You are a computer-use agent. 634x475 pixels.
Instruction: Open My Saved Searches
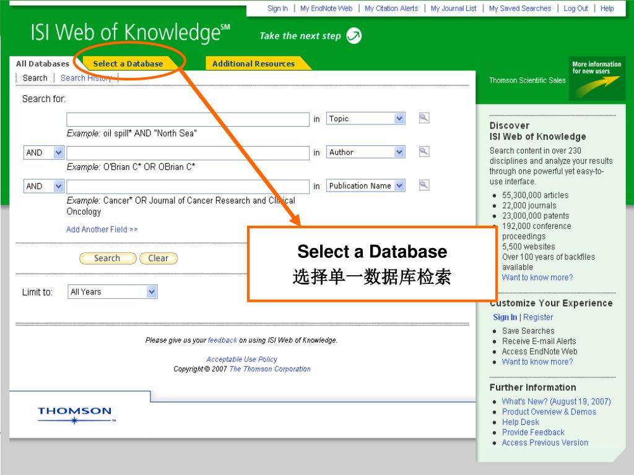(519, 8)
